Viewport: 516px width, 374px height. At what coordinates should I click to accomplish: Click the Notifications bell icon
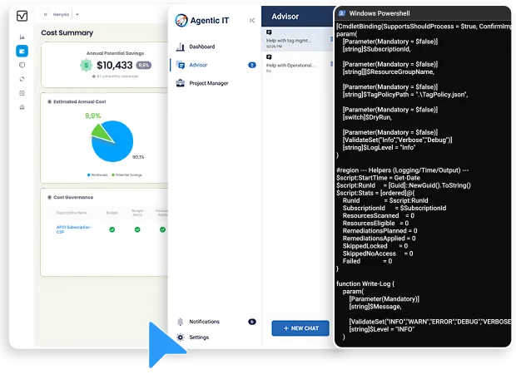tap(181, 321)
